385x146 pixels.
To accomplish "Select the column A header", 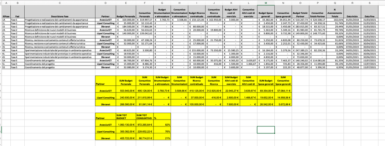I will tap(6, 3).
